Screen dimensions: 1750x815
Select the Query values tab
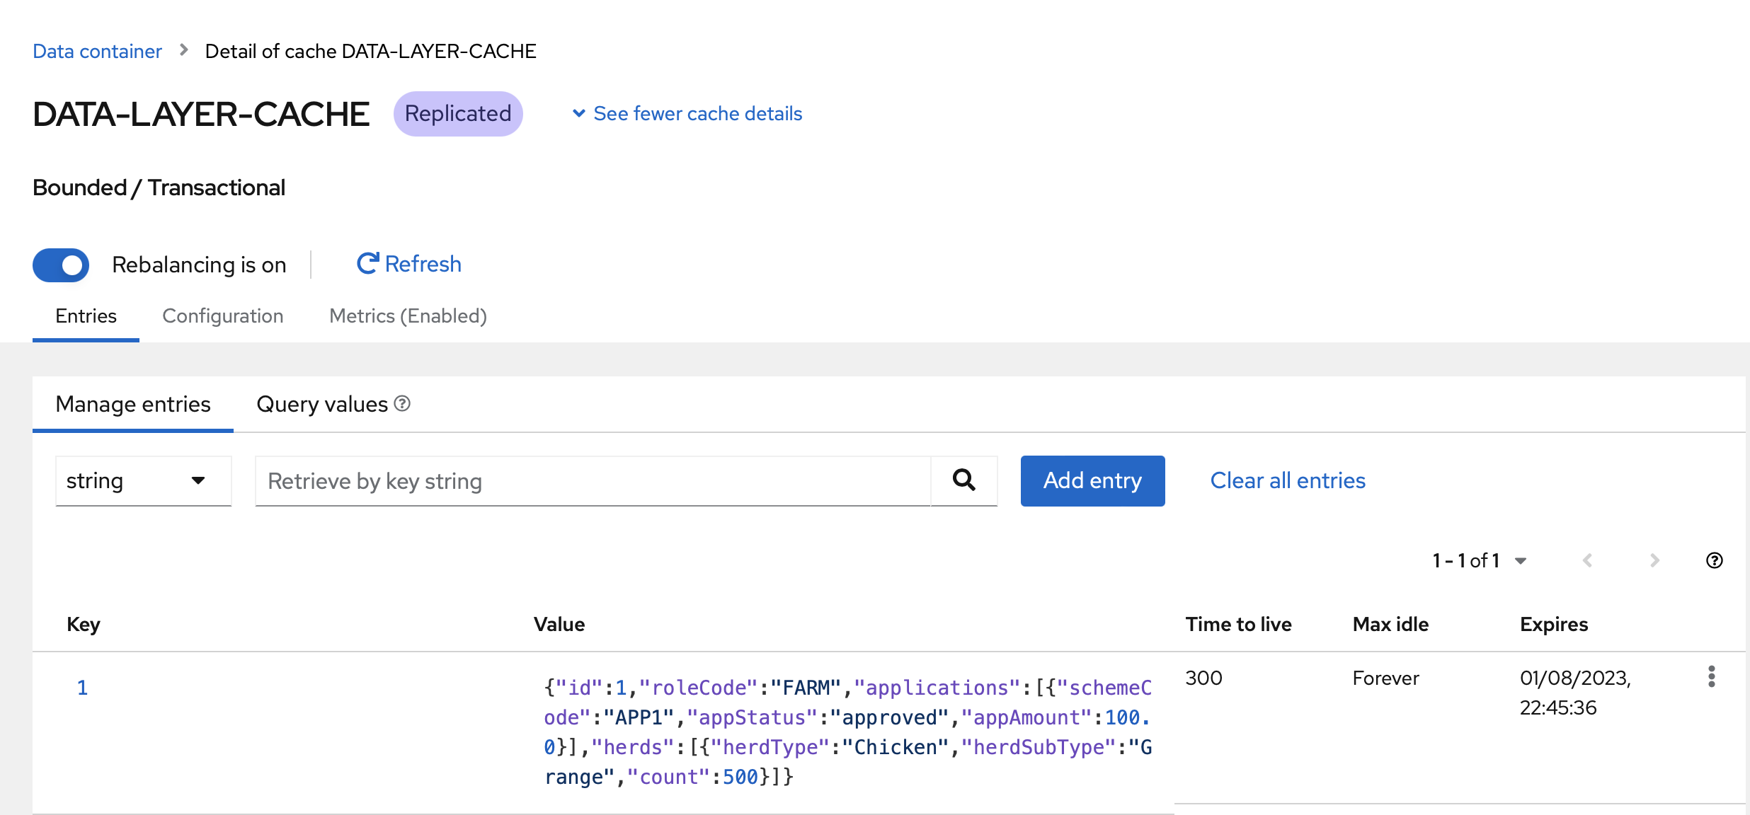[x=322, y=404]
